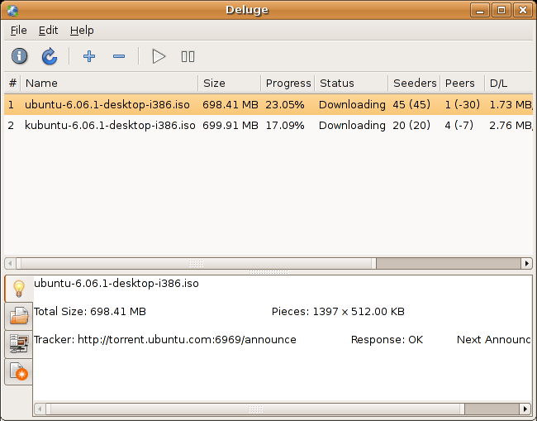Screen dimensions: 537x421
Task: Sort by the # column header
Action: (x=12, y=84)
